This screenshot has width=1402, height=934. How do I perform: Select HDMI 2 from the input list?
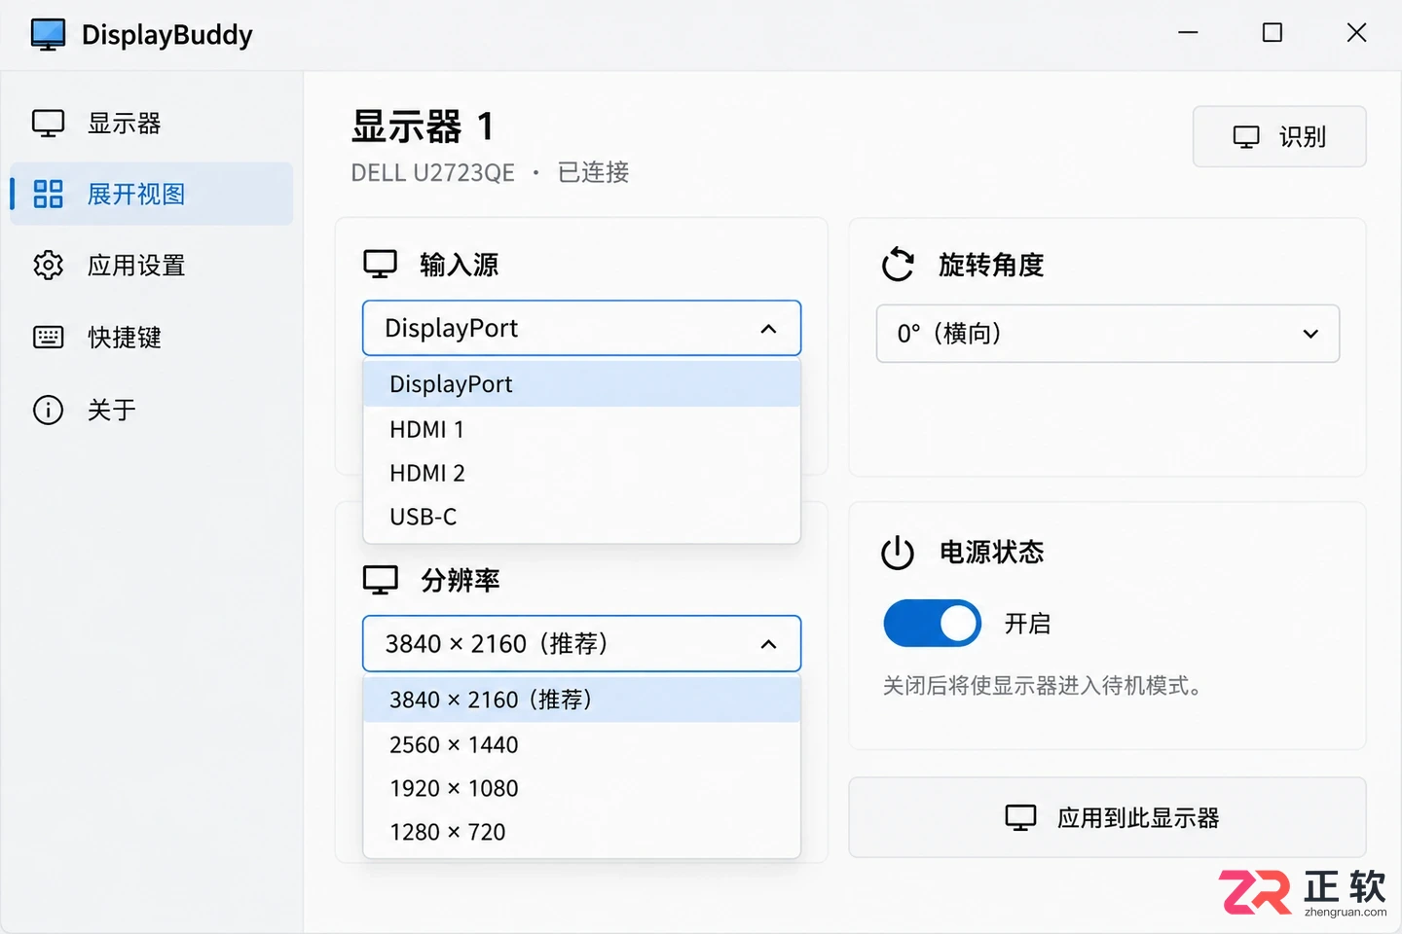[582, 473]
